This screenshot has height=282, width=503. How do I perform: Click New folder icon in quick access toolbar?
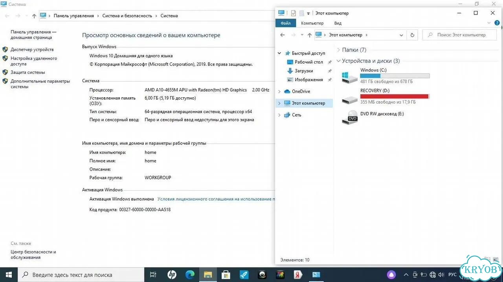(301, 13)
